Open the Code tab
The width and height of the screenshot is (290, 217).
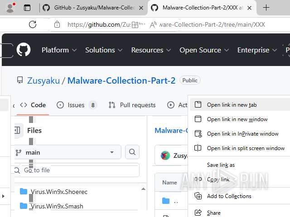(33, 105)
